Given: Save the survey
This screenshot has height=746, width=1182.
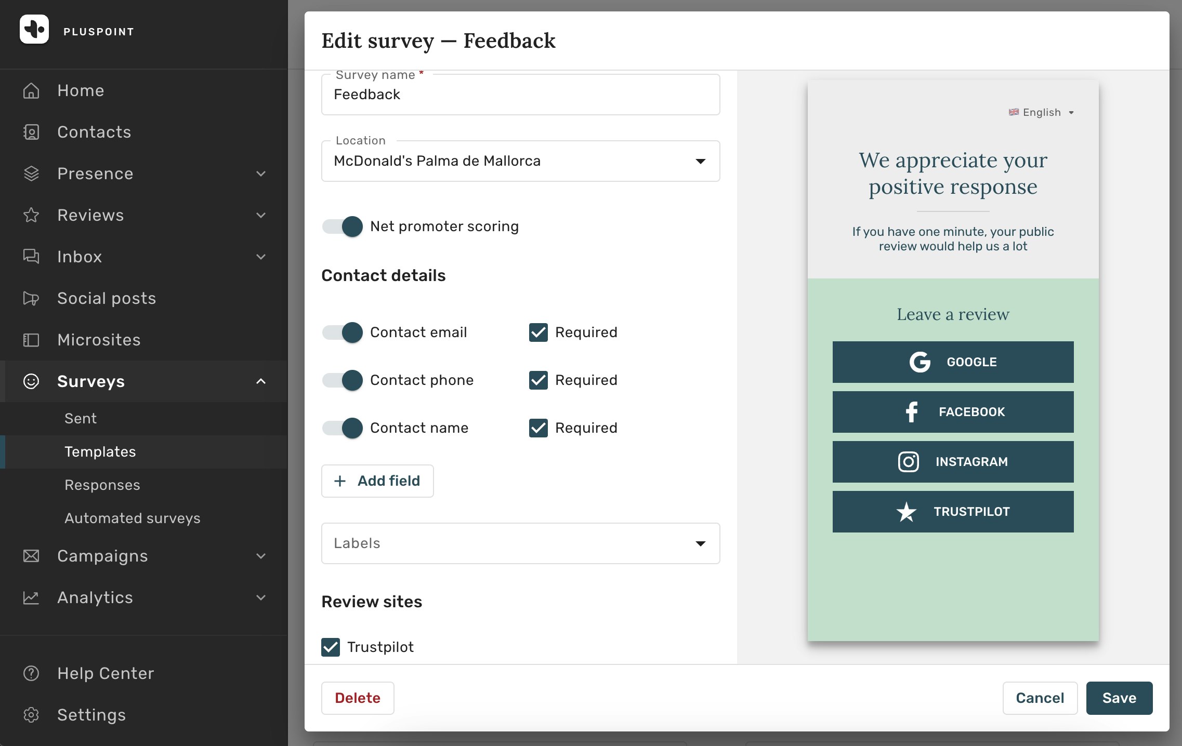Looking at the screenshot, I should pos(1120,698).
